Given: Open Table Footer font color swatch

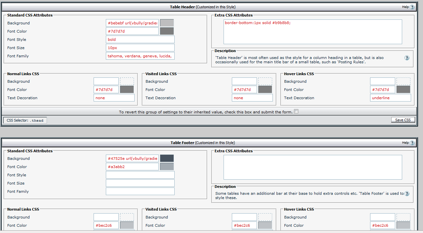Looking at the screenshot, I should [167, 166].
